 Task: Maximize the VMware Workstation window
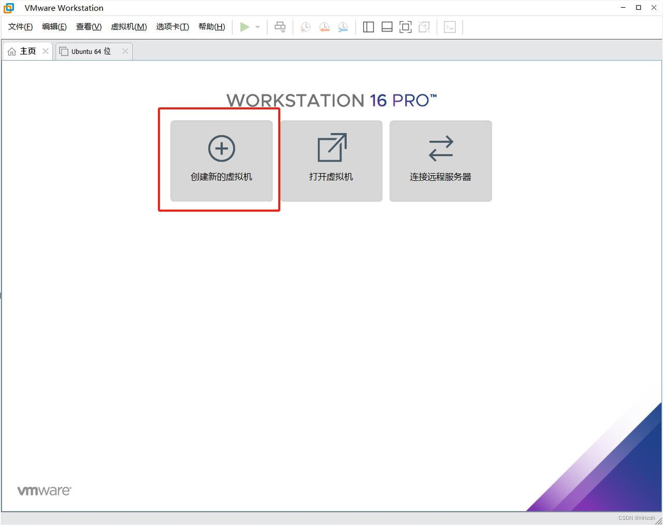pos(639,7)
